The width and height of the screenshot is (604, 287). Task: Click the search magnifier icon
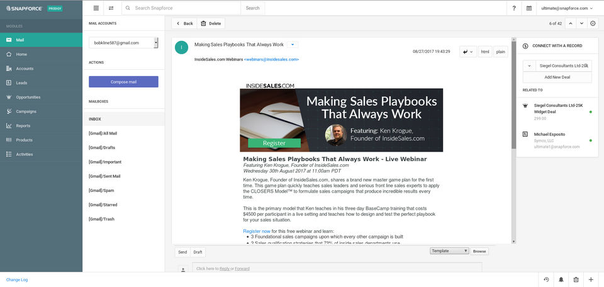pos(128,8)
